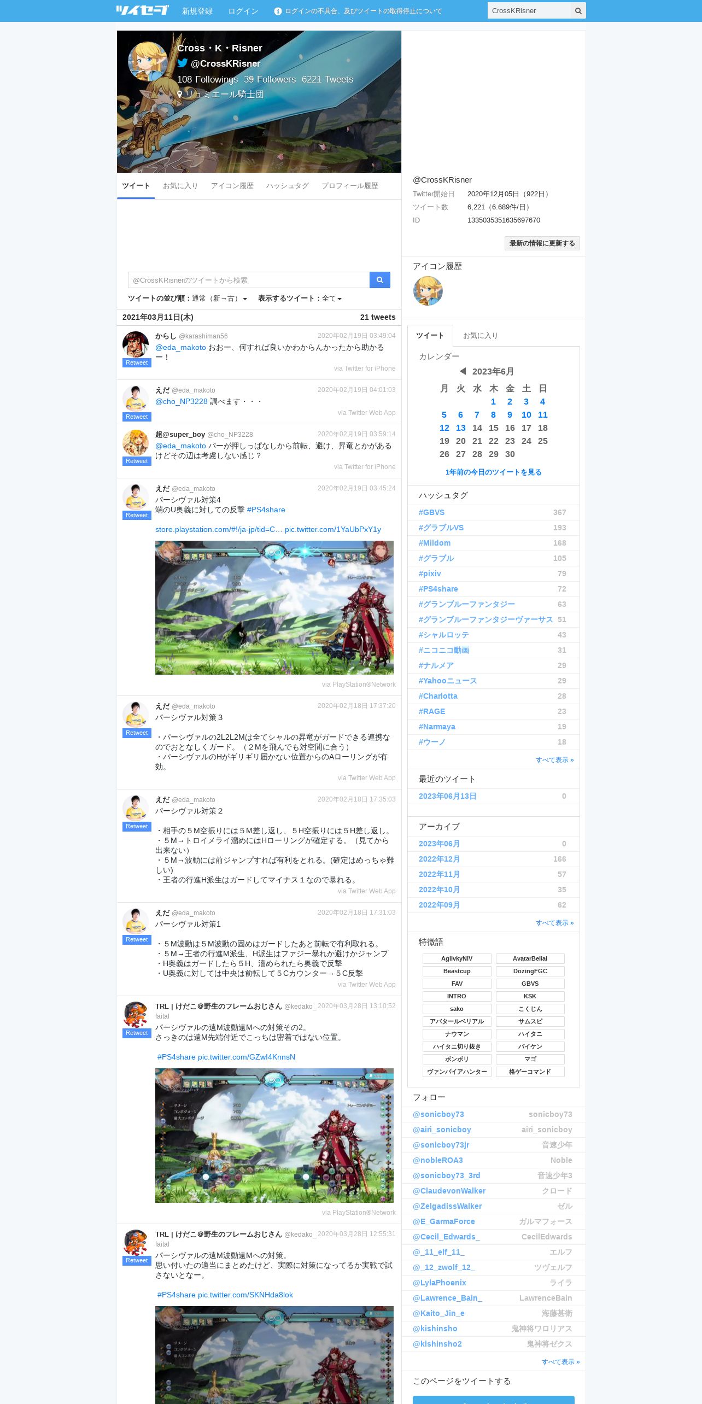Click ログイン in the header
Image resolution: width=702 pixels, height=1404 pixels.
(243, 11)
